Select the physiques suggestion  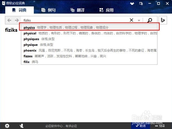pyautogui.click(x=89, y=39)
